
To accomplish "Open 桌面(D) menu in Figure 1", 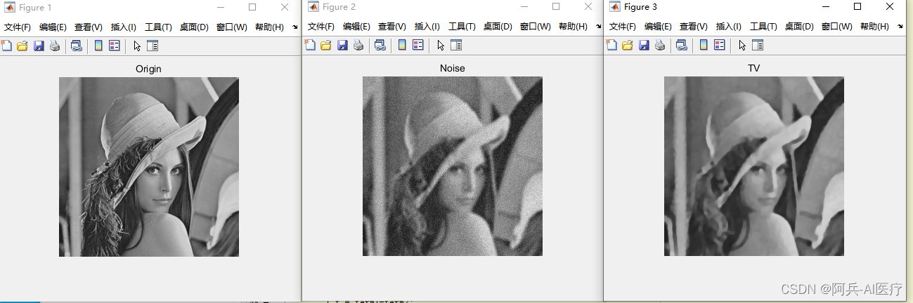I will pyautogui.click(x=194, y=27).
